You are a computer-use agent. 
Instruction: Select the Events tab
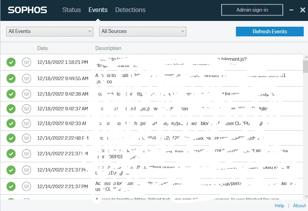click(98, 10)
